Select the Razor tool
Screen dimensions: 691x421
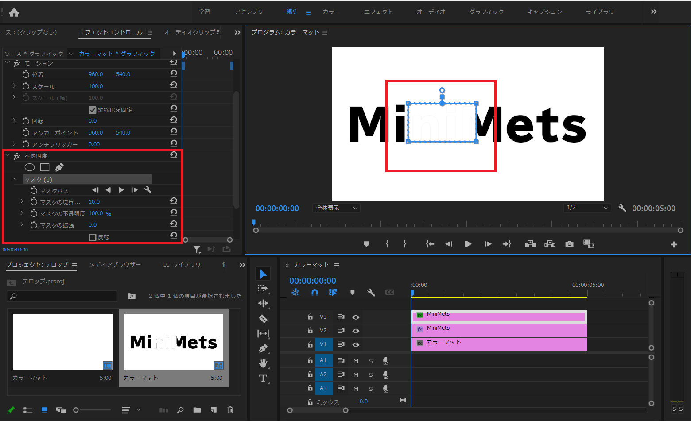[x=263, y=318]
